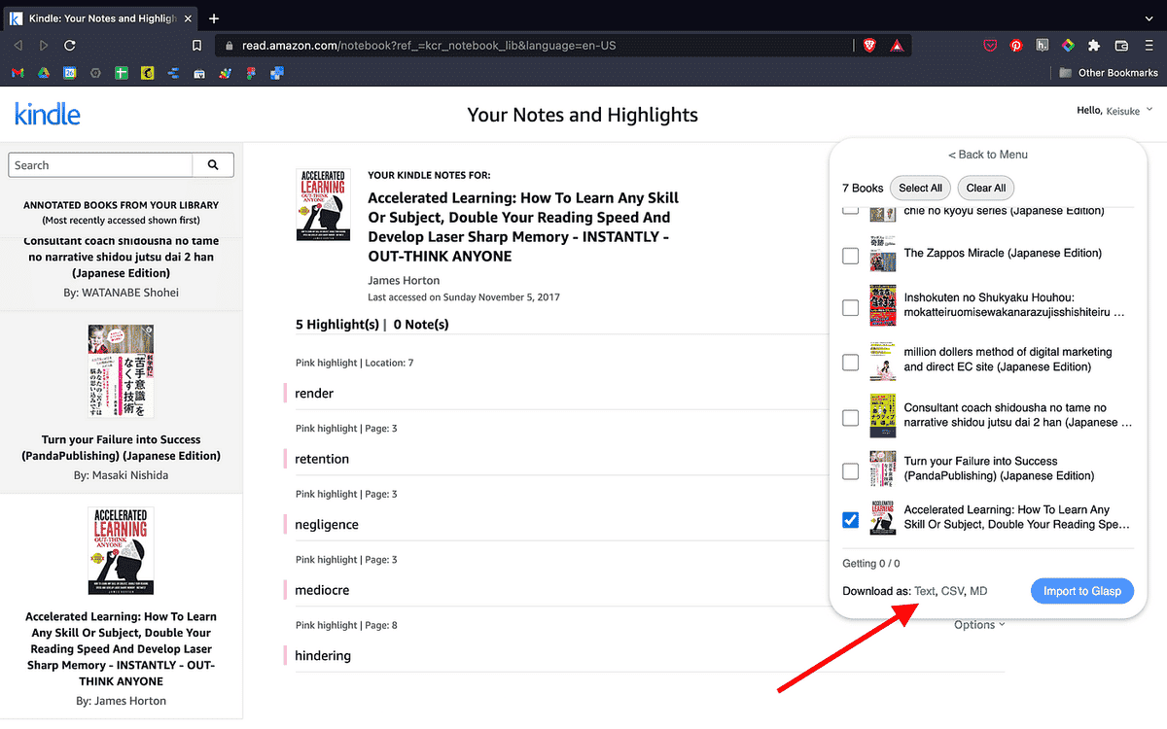
Task: Open the browser hamburger menu
Action: pos(1148,45)
